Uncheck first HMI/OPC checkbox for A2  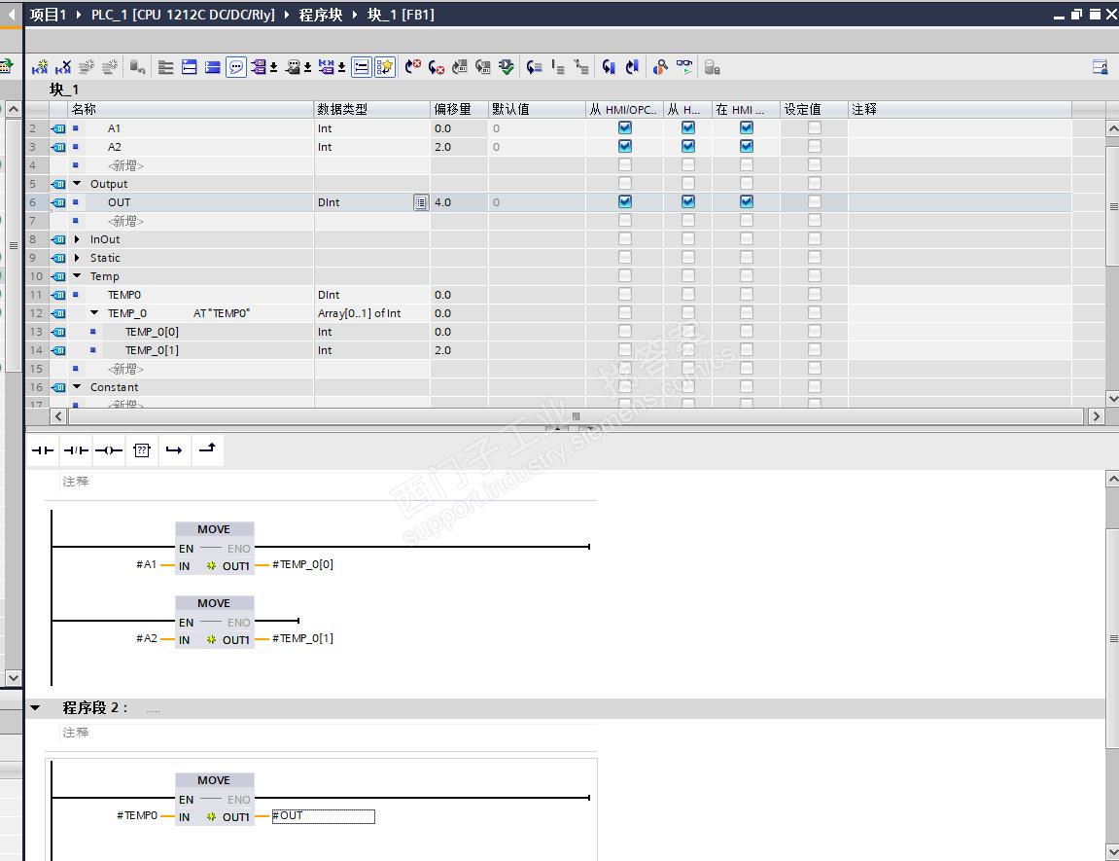(625, 146)
